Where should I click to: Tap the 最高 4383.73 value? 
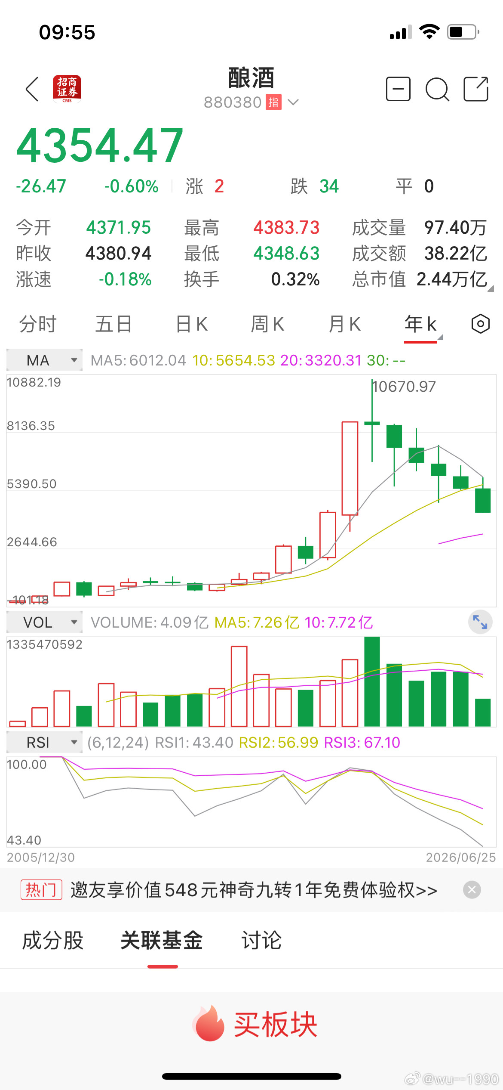[x=286, y=227]
